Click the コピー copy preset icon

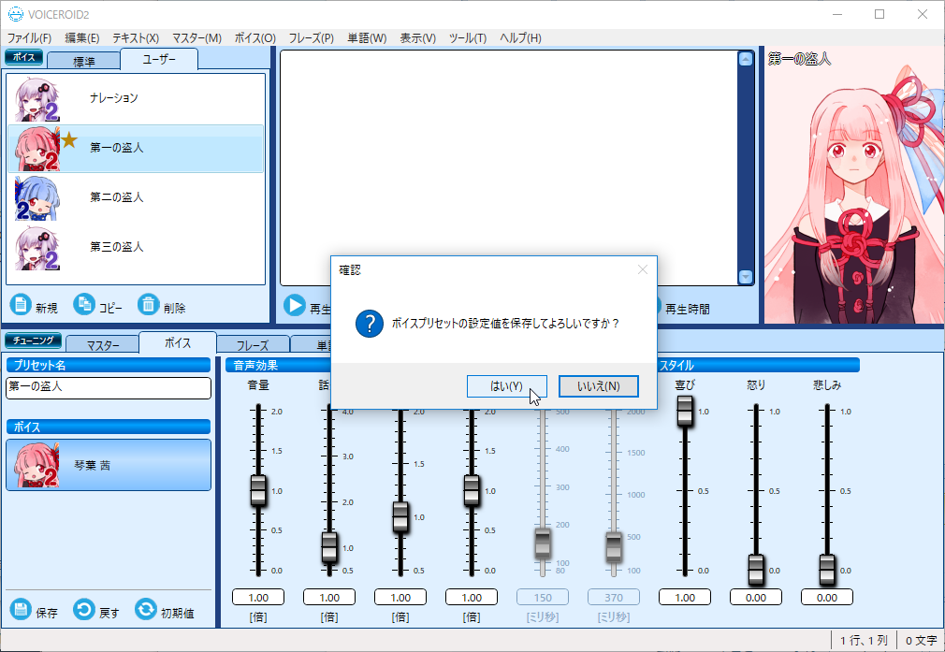click(84, 304)
